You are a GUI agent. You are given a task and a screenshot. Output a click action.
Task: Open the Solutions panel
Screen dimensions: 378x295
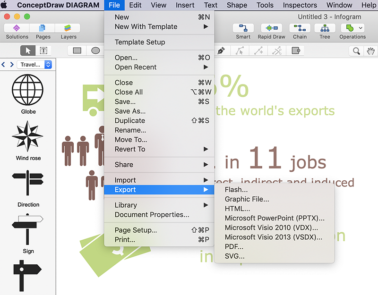(17, 31)
